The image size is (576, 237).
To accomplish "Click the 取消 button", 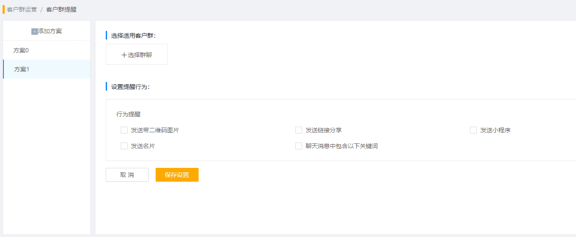I will pos(127,175).
